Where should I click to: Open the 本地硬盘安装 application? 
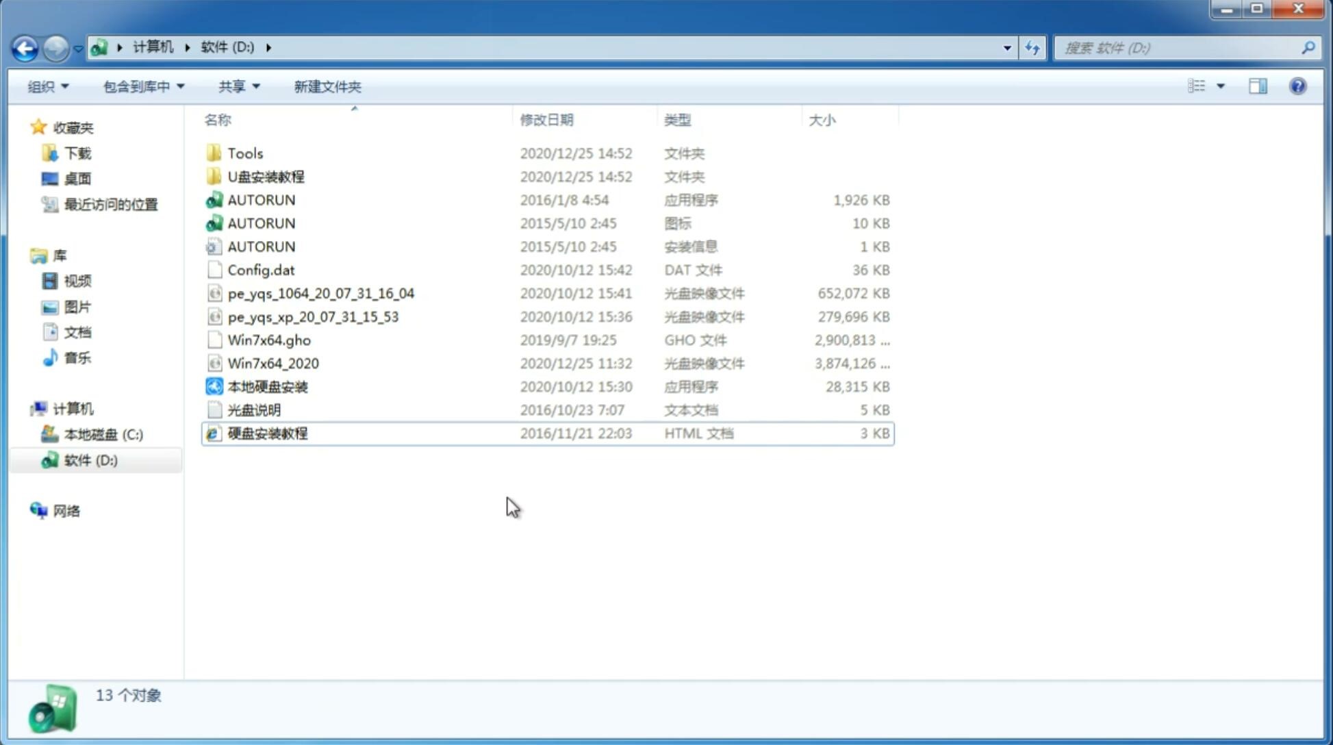click(267, 386)
